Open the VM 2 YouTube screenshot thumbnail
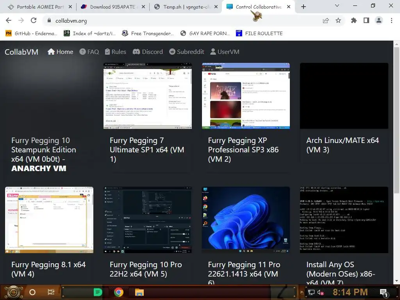The height and width of the screenshot is (300, 400). point(246,96)
